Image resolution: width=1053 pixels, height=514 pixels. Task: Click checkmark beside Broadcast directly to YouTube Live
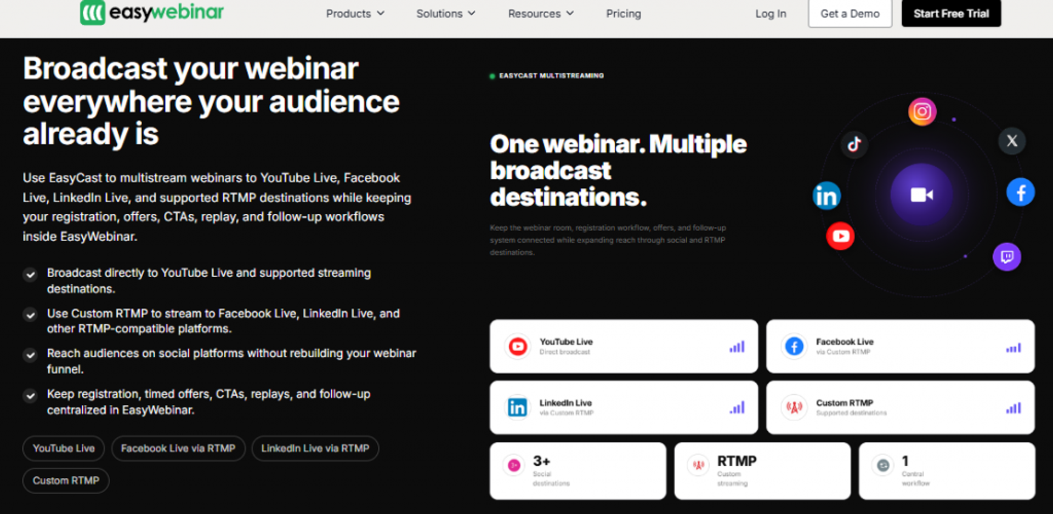click(31, 275)
